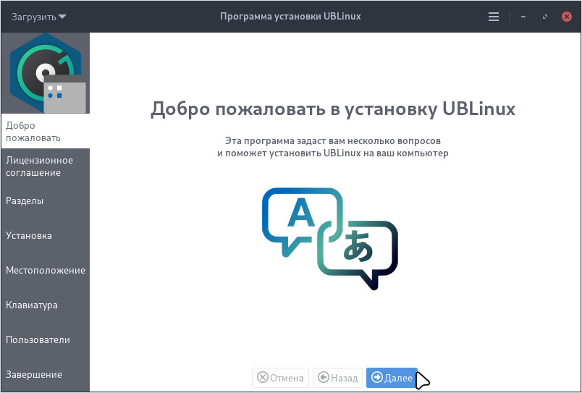Close the installer with red X button

point(567,17)
